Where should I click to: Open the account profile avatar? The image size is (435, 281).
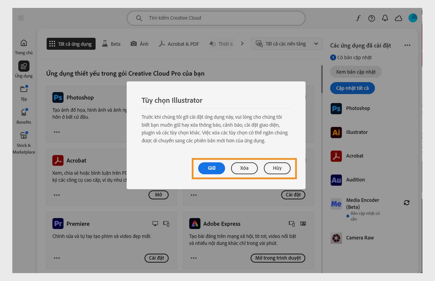pos(413,18)
